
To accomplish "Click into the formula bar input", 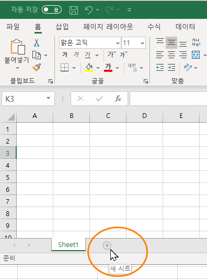I will tap(168, 99).
